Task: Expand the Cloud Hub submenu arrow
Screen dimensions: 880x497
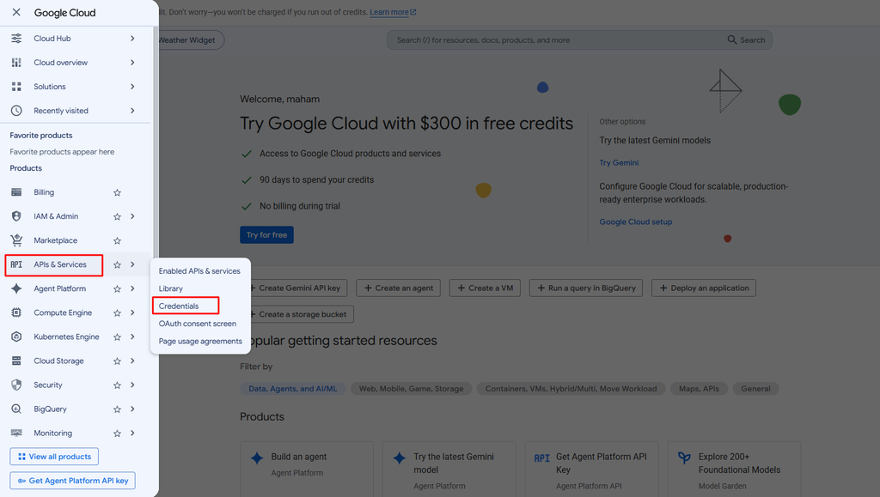Action: point(132,38)
